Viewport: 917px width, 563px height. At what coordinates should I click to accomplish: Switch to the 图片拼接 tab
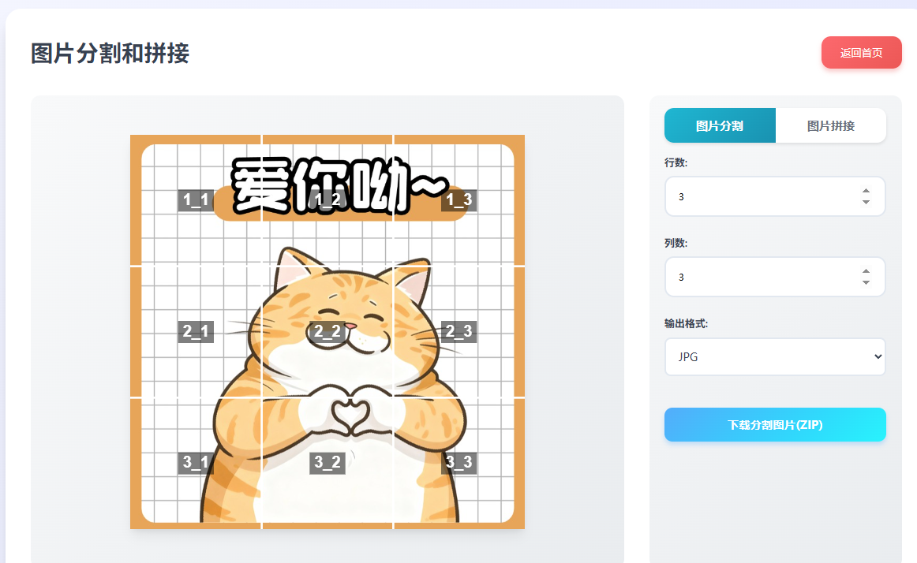point(830,125)
